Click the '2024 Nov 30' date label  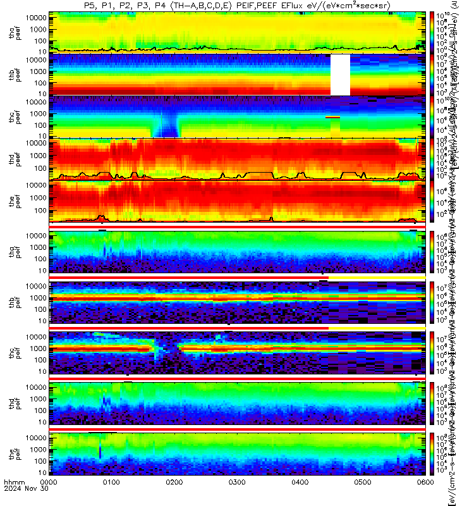(x=26, y=488)
